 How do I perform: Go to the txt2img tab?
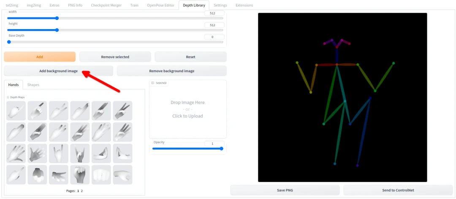pyautogui.click(x=12, y=5)
